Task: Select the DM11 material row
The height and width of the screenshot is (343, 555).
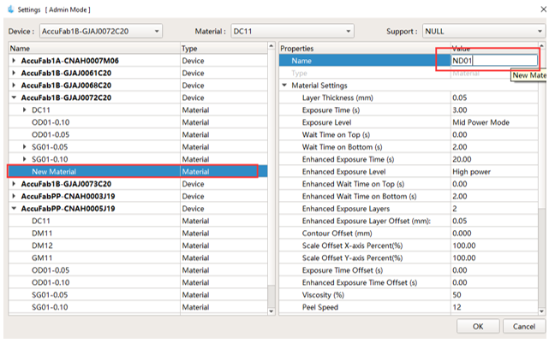Action: click(x=138, y=233)
